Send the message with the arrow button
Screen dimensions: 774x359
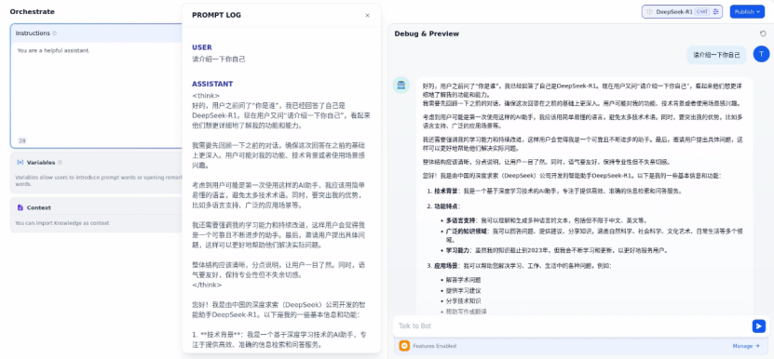[759, 326]
